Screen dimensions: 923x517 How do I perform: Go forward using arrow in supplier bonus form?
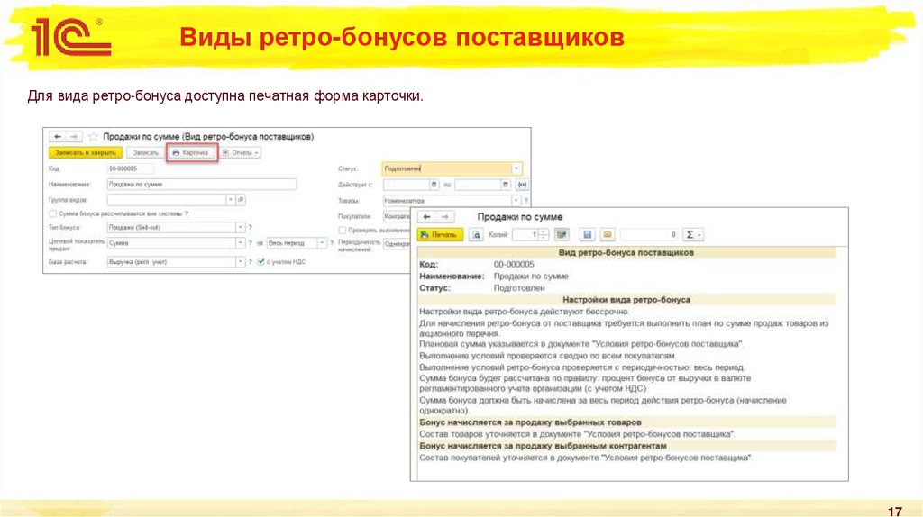coord(74,136)
